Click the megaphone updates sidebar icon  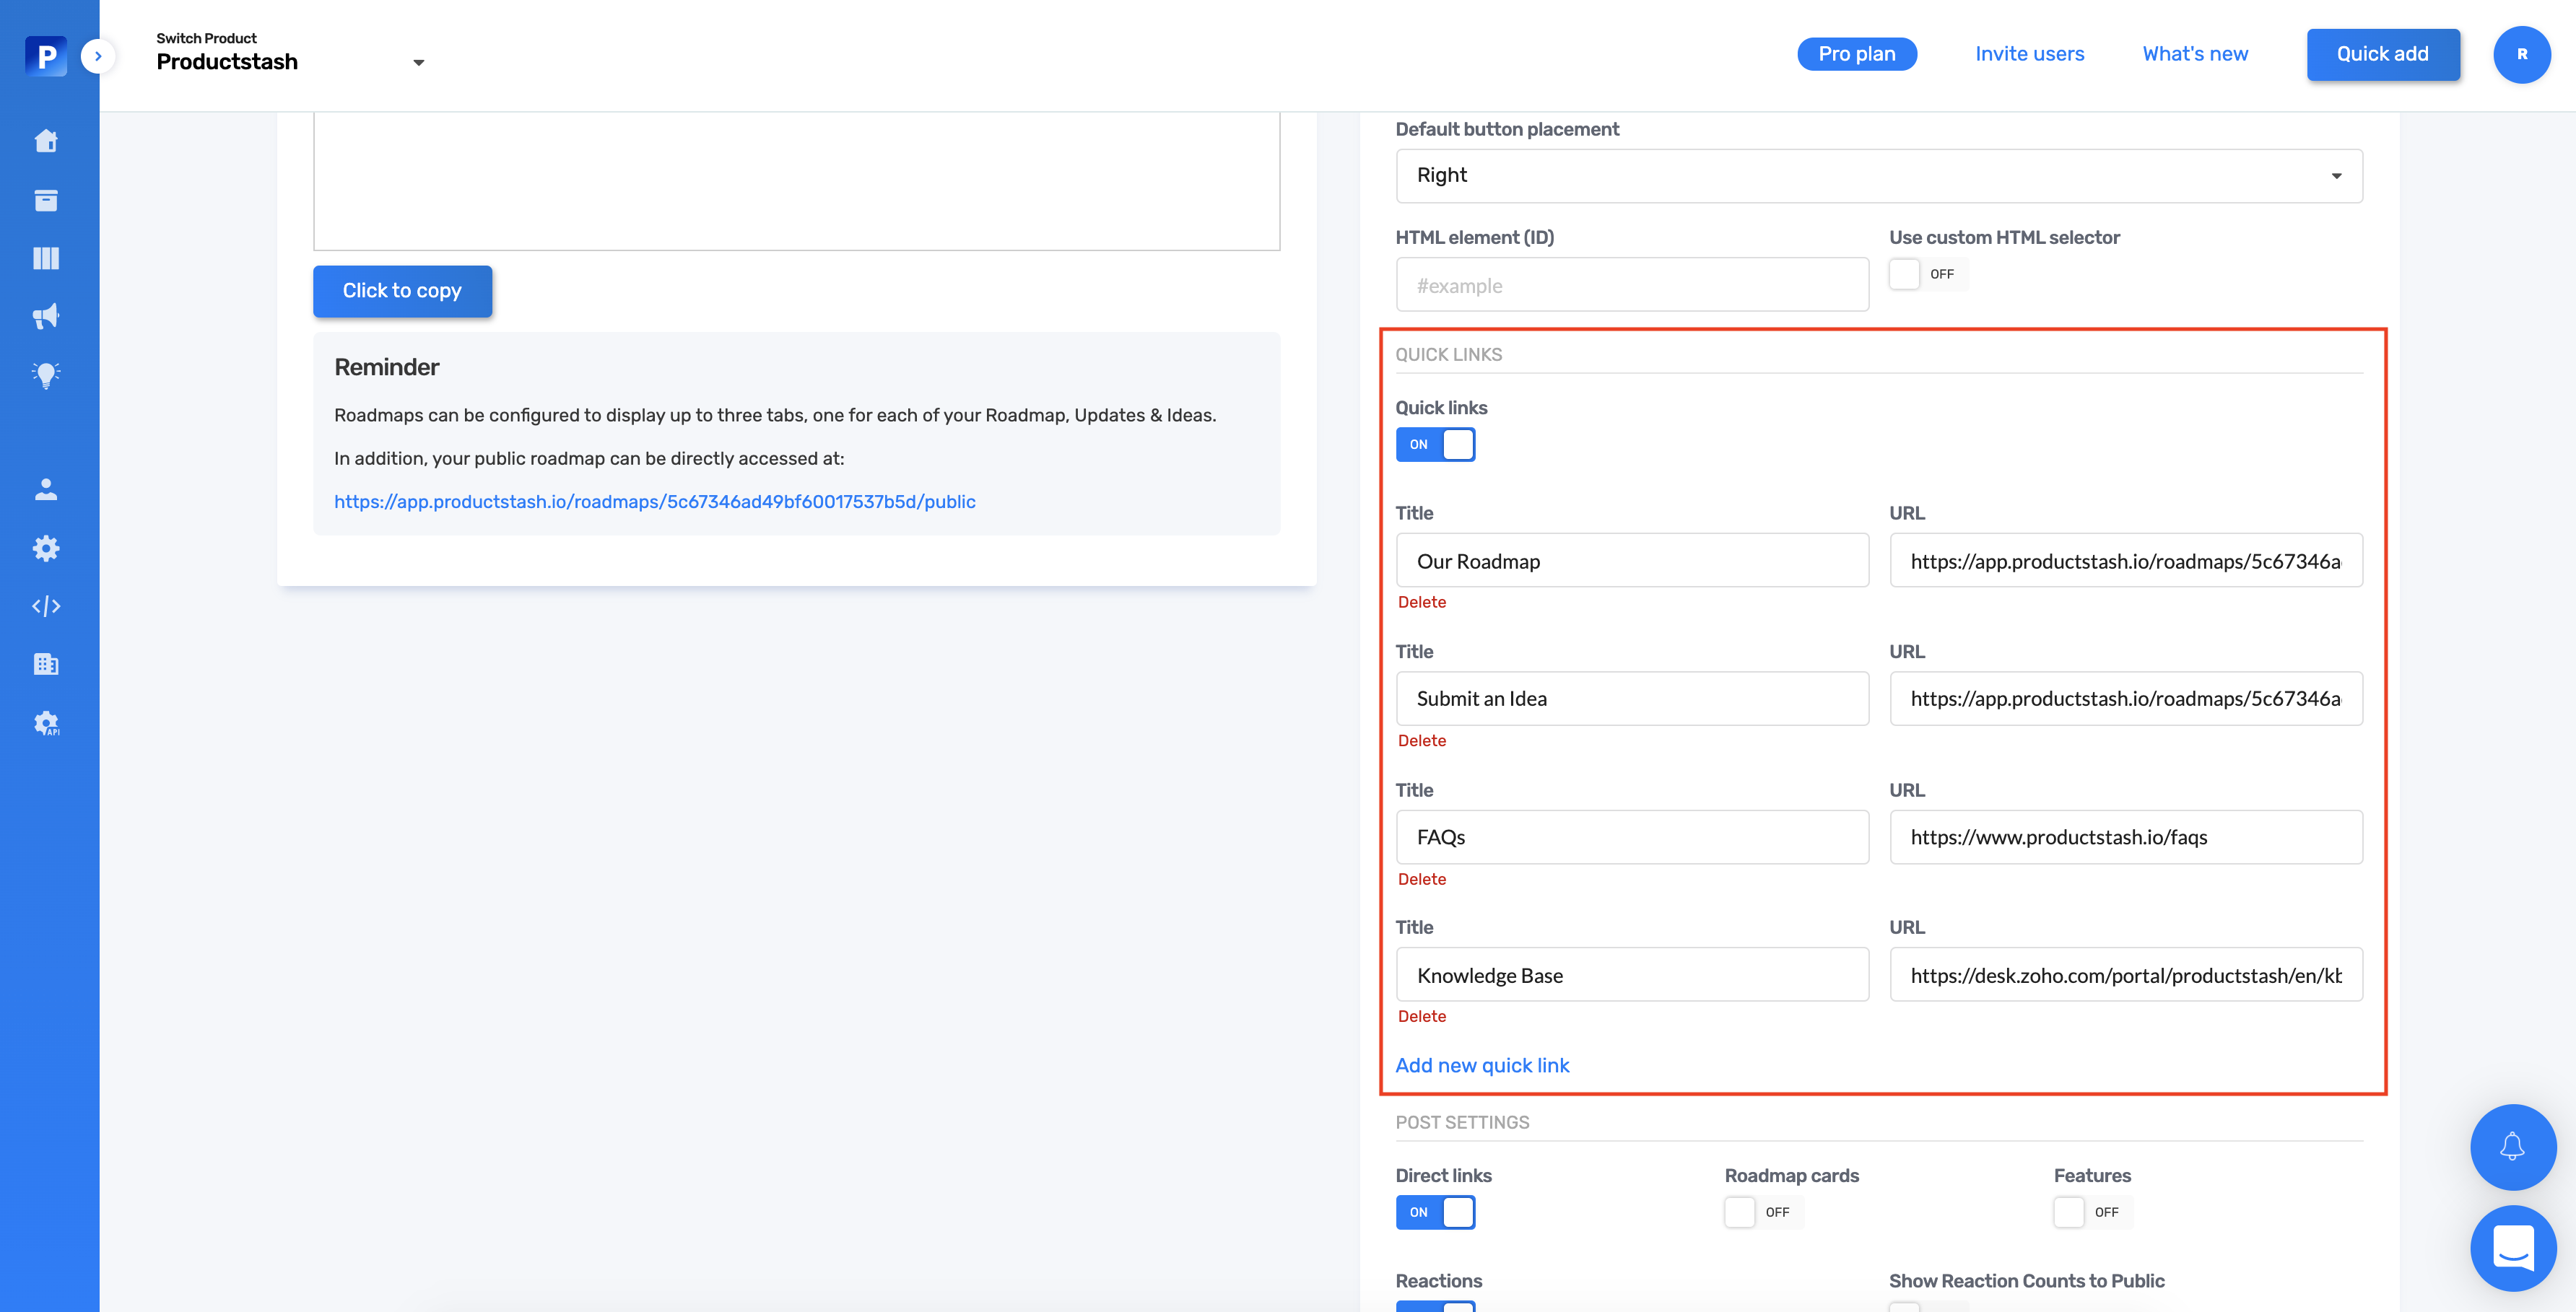click(46, 317)
